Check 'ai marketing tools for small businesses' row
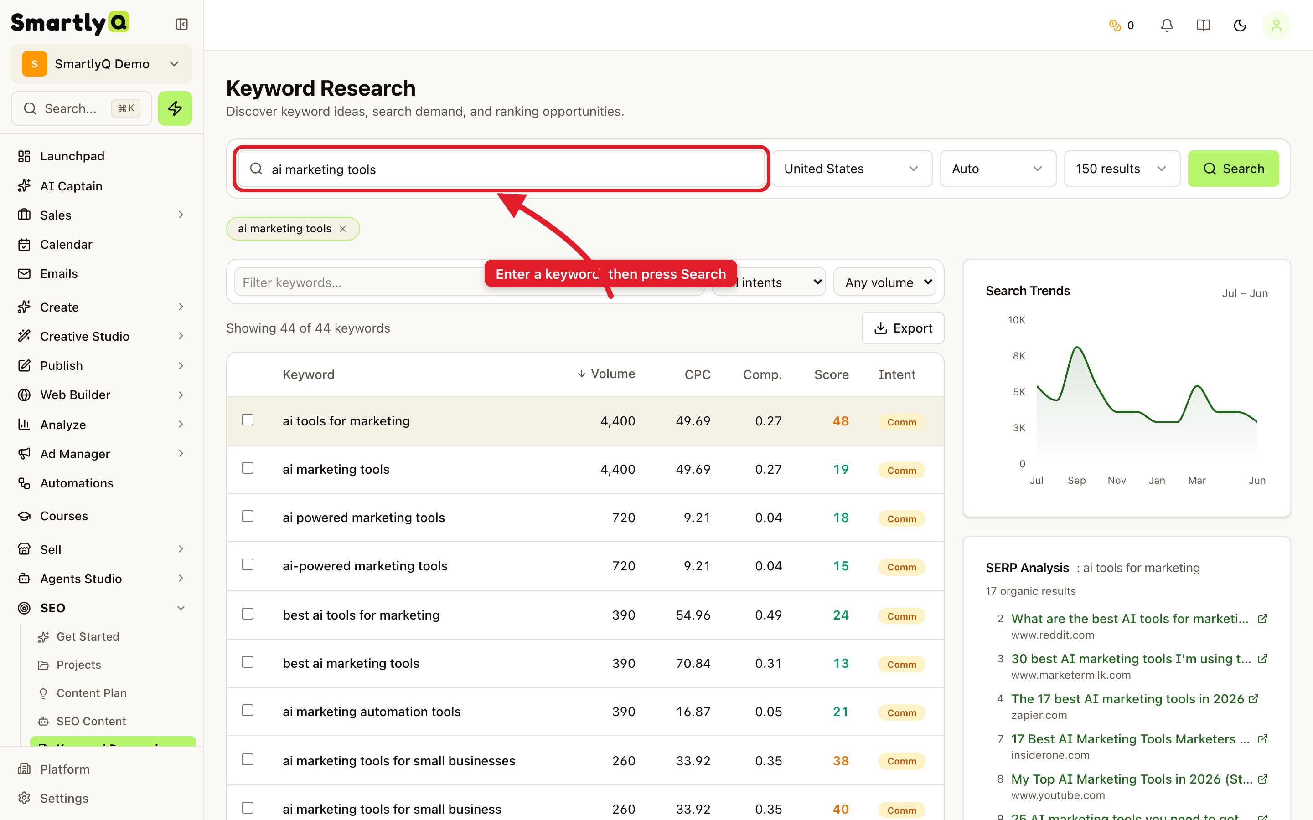The width and height of the screenshot is (1313, 820). tap(248, 760)
